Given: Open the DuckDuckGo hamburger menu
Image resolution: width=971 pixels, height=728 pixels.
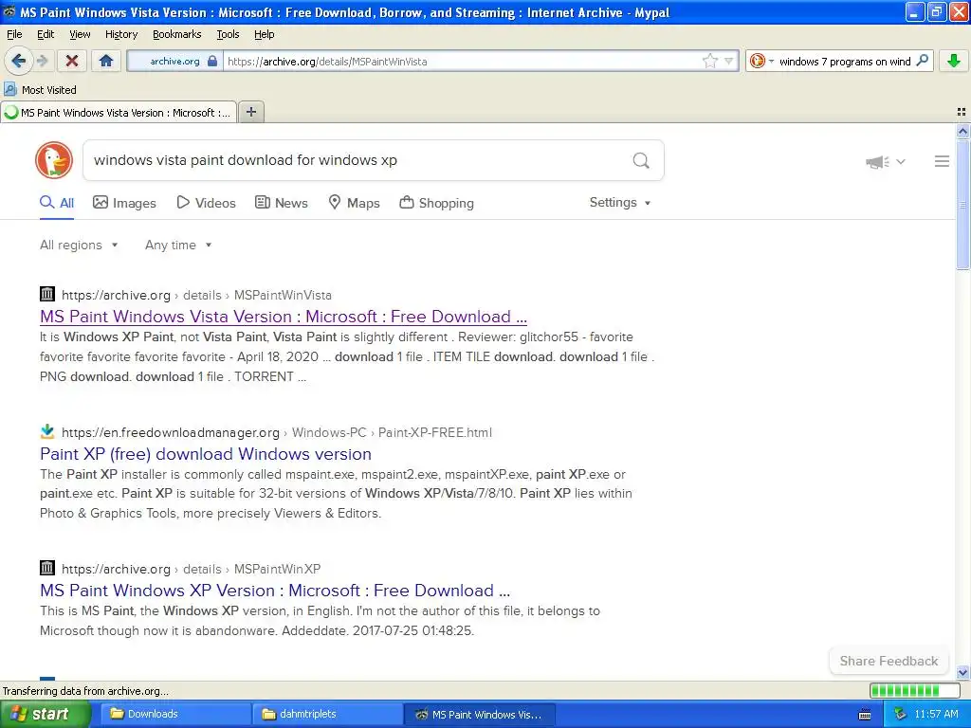Looking at the screenshot, I should point(942,161).
